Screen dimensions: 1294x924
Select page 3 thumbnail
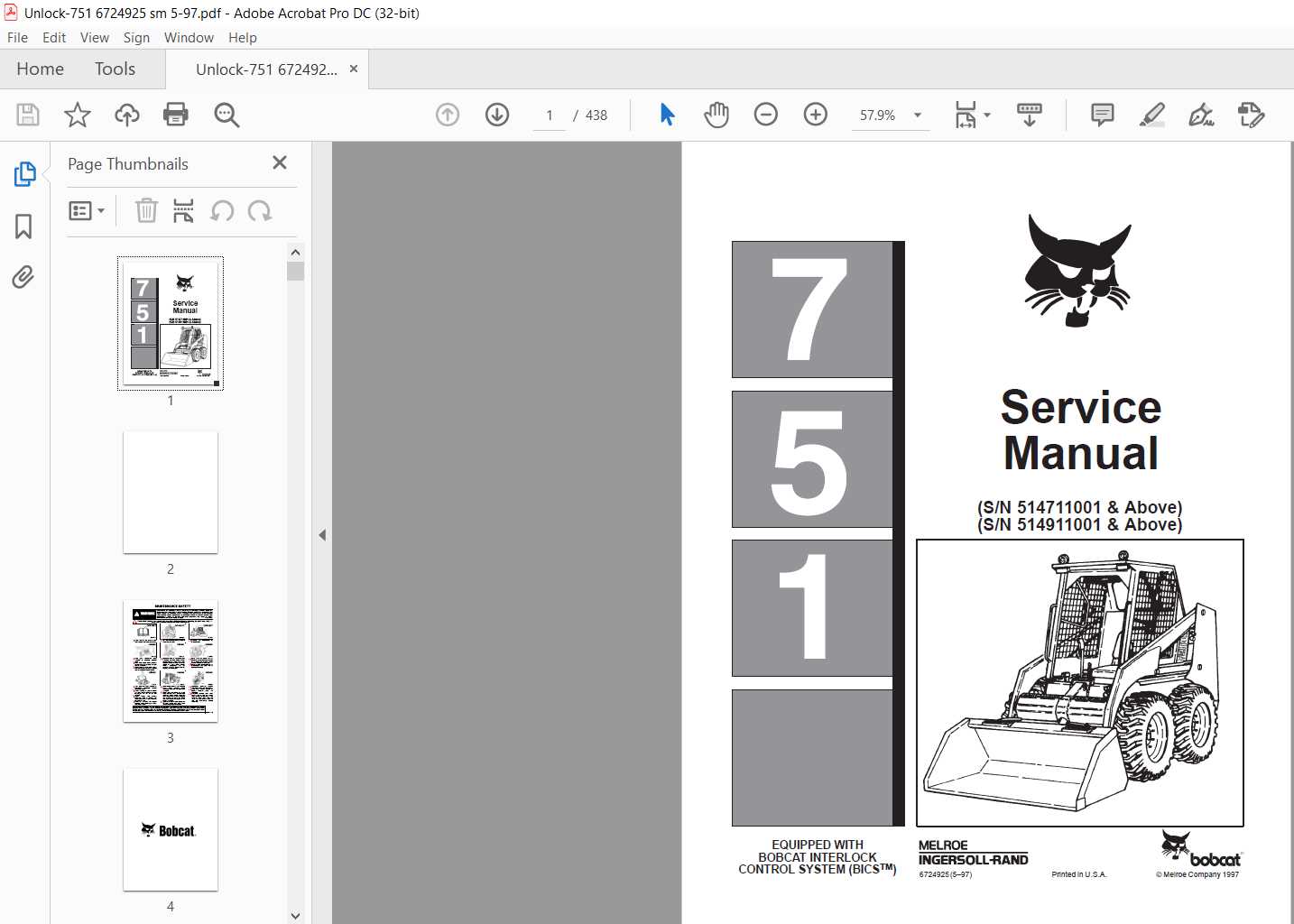coord(171,661)
